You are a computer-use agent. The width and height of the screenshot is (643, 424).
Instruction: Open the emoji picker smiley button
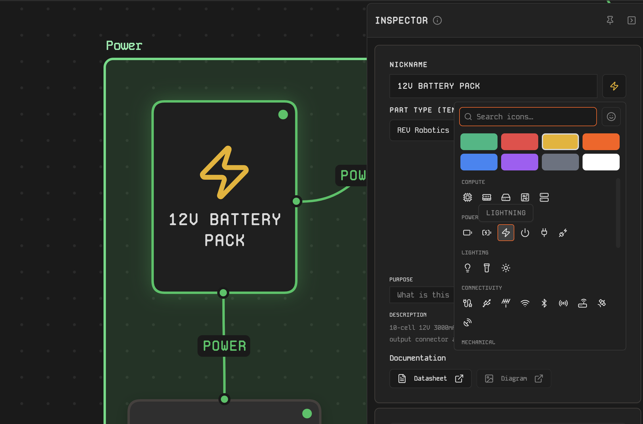tap(611, 116)
